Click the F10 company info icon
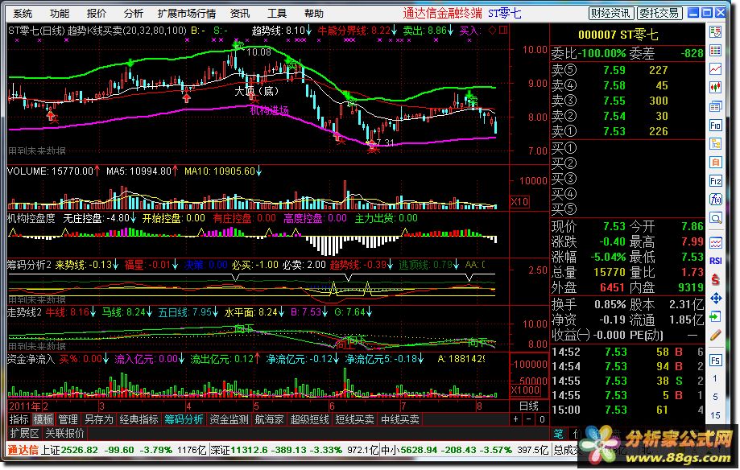This screenshot has width=740, height=470. (x=716, y=125)
